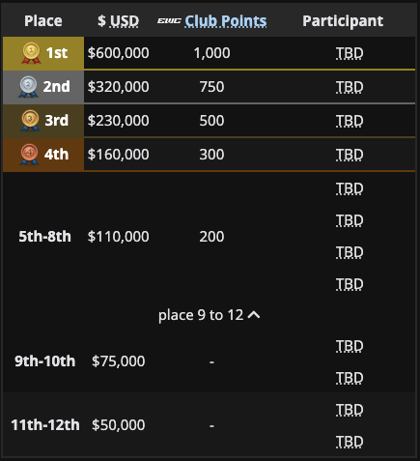Screen dimensions: 420x461
Task: Click the last TBD in 5th-8th row
Action: click(350, 284)
